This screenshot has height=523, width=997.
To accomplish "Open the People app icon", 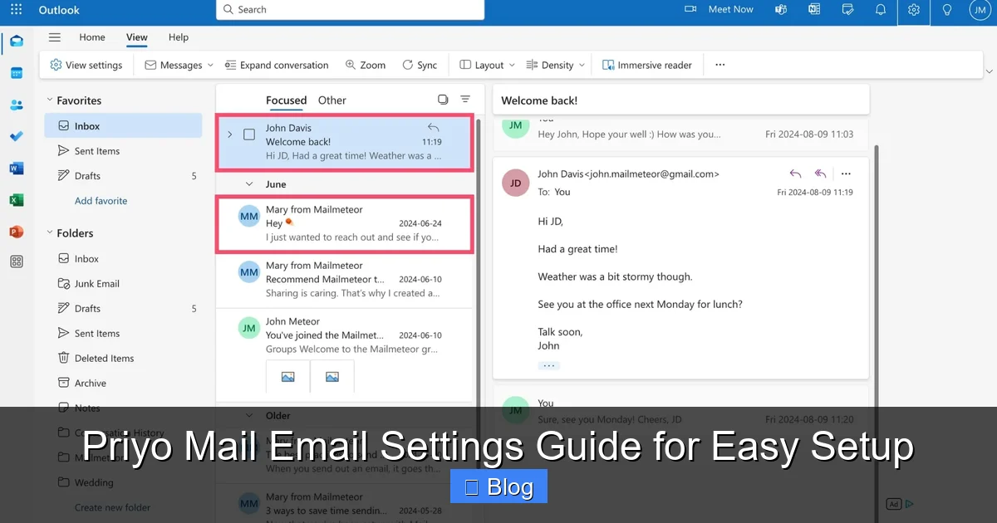I will pyautogui.click(x=17, y=104).
